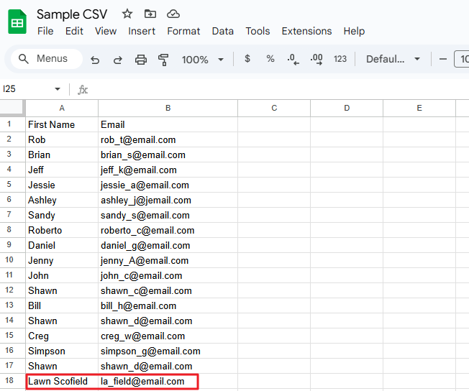Print the spreadsheet using printer icon
Screen dimensions: 469x391
pyautogui.click(x=141, y=60)
